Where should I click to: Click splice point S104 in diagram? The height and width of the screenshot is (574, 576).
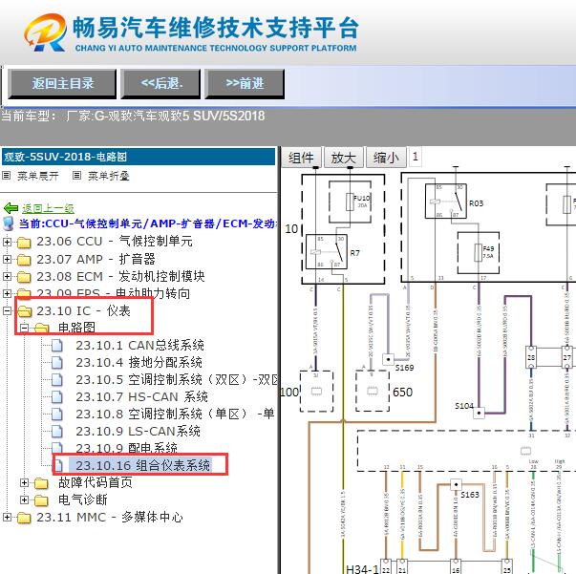479,414
